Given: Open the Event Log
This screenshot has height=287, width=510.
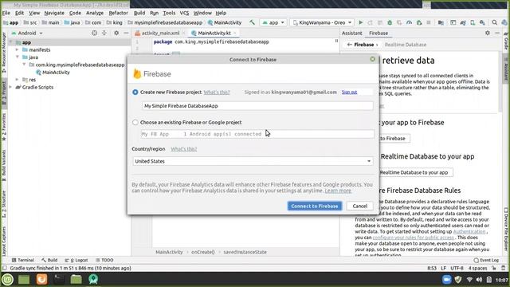Looking at the screenshot, I should pos(486,260).
